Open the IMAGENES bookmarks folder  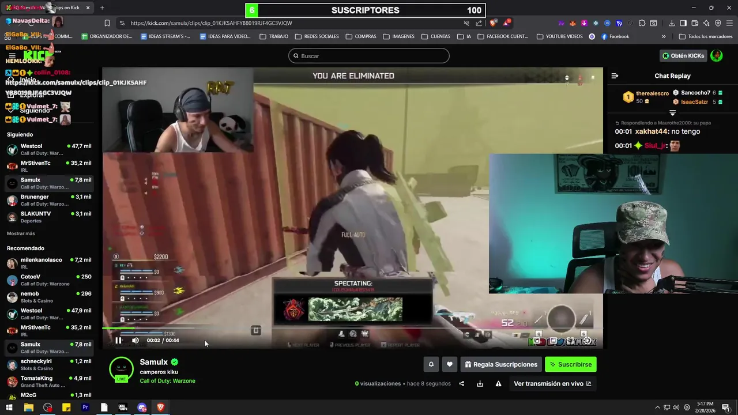click(x=398, y=36)
